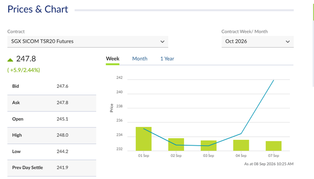Viewport: 314px width, 179px height.
Task: Click the 04 Sep volume bar
Action: 241,145
